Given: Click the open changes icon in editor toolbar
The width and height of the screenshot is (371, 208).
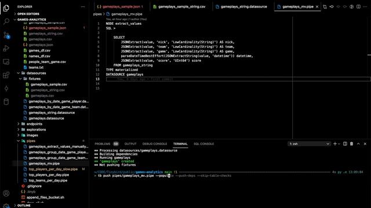Looking at the screenshot, I should coord(325,7).
